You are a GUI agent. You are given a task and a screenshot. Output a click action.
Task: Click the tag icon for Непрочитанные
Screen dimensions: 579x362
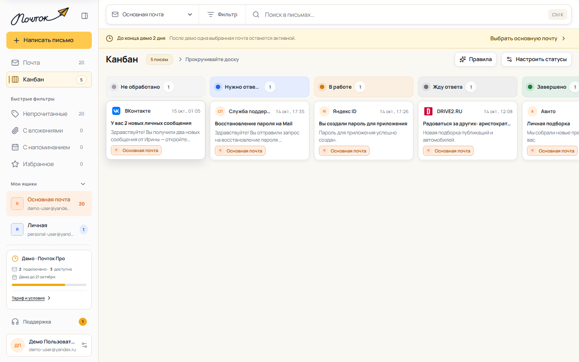click(15, 114)
